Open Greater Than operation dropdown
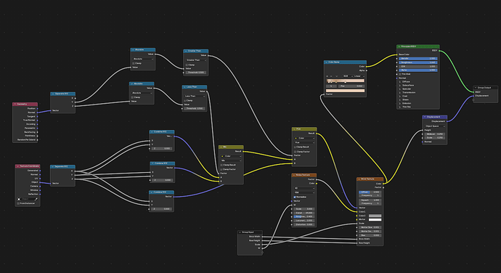Viewport: 501px width, 273px height. click(x=196, y=60)
